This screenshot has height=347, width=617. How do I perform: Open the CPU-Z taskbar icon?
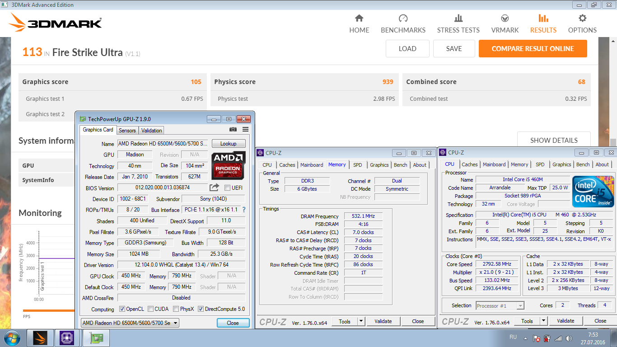click(x=67, y=338)
